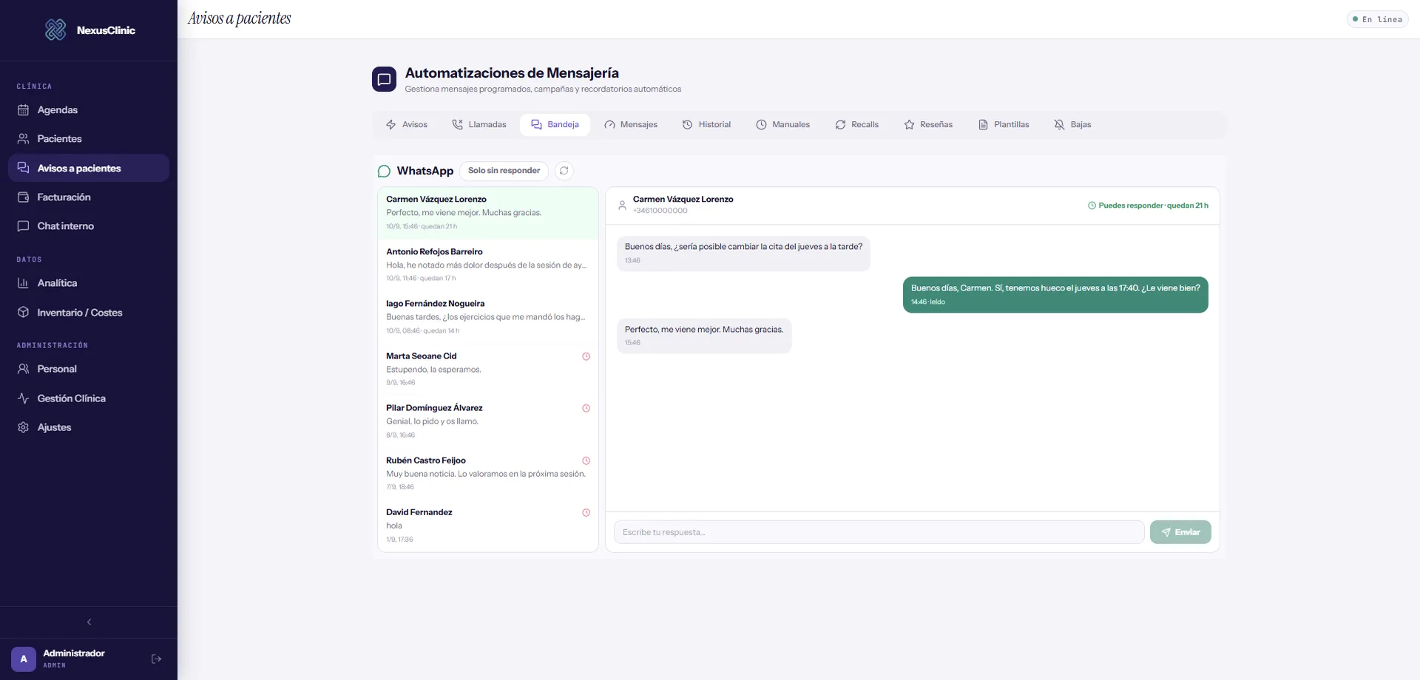The width and height of the screenshot is (1420, 680).
Task: Open Iago Fernández Nogueira conversation
Action: (488, 317)
